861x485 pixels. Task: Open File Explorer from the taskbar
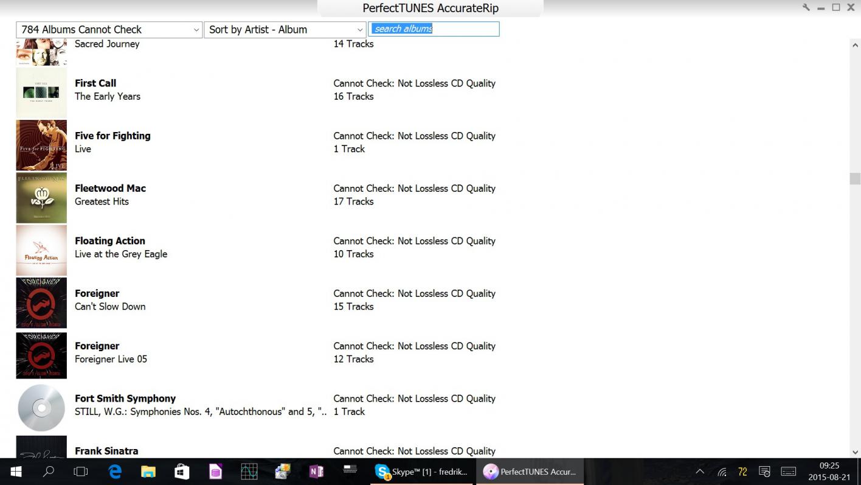148,472
